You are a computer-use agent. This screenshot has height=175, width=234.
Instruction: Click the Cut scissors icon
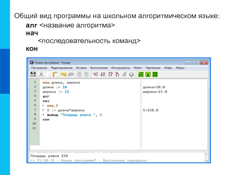41,74
